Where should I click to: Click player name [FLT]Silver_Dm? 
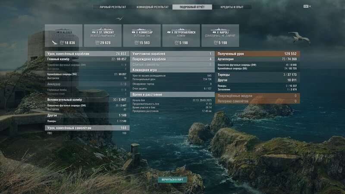click(142, 36)
